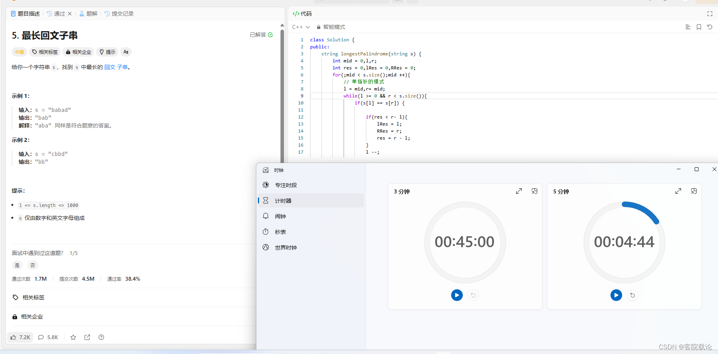Screen dimensions: 718x354
Task: Click the 已解答 solved status
Action: tap(261, 35)
